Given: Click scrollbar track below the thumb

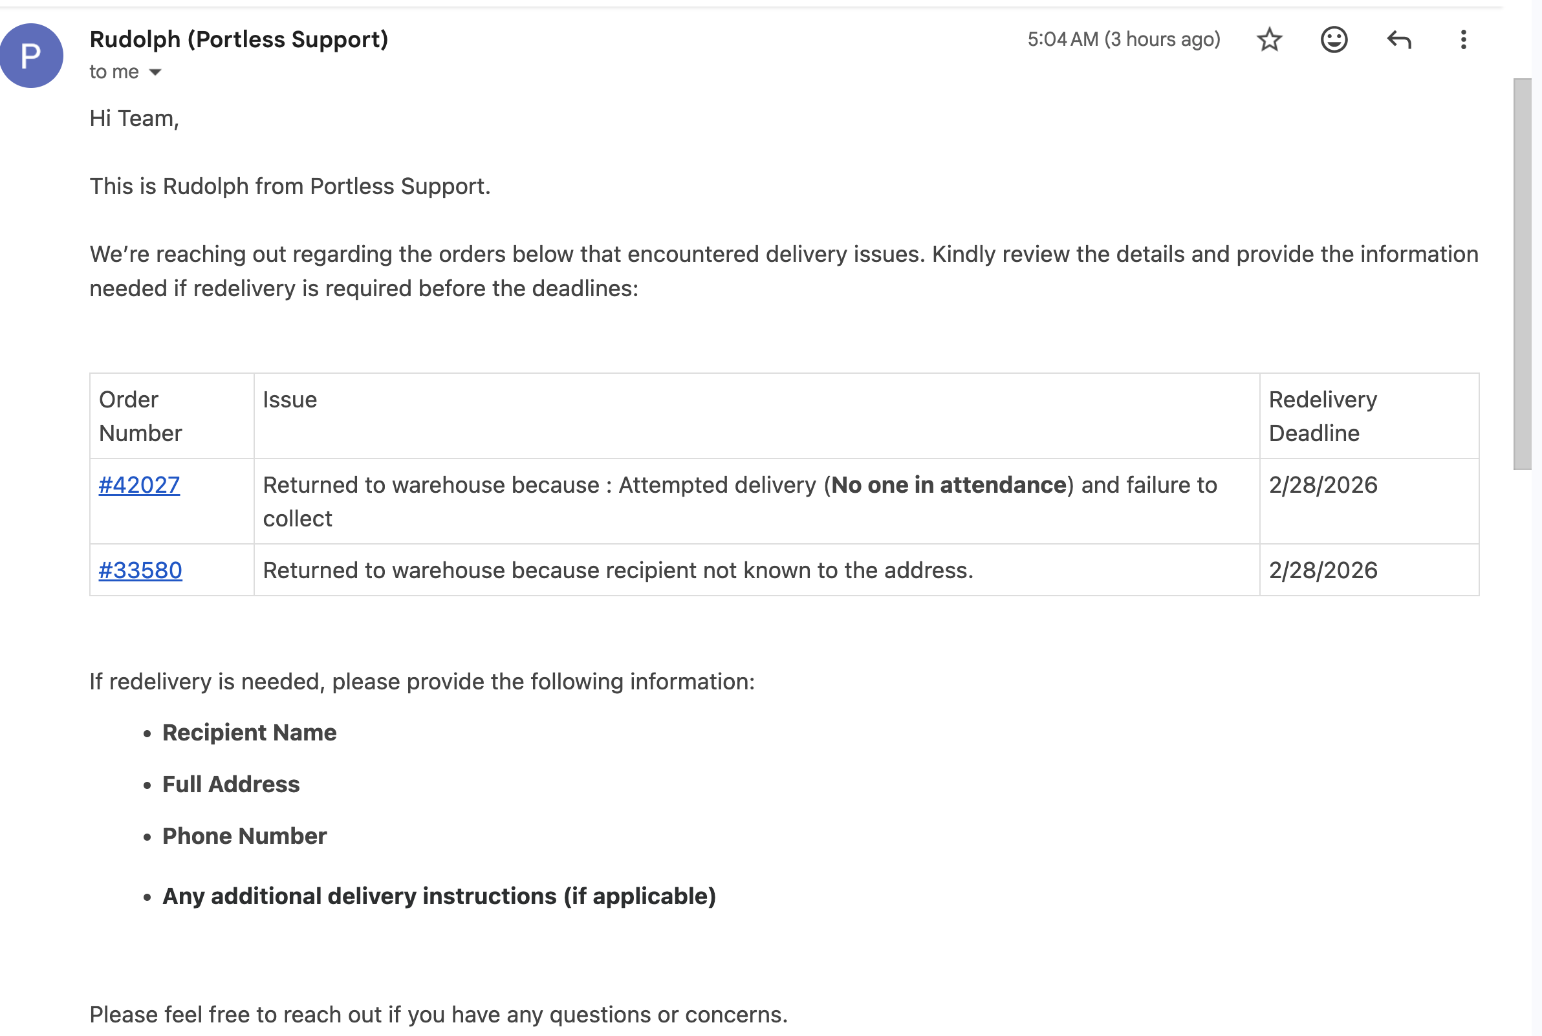Looking at the screenshot, I should [1522, 753].
